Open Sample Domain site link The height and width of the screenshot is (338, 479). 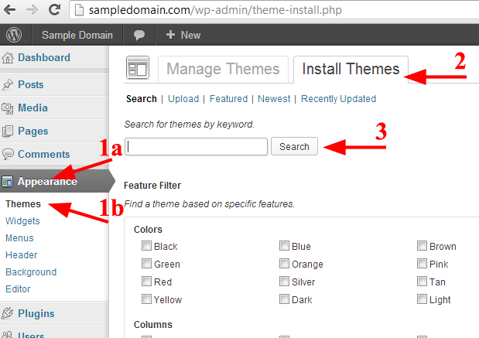pos(77,35)
